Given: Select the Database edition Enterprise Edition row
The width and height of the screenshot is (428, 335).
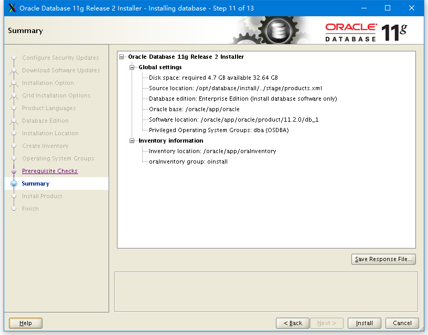Looking at the screenshot, I should pos(243,99).
